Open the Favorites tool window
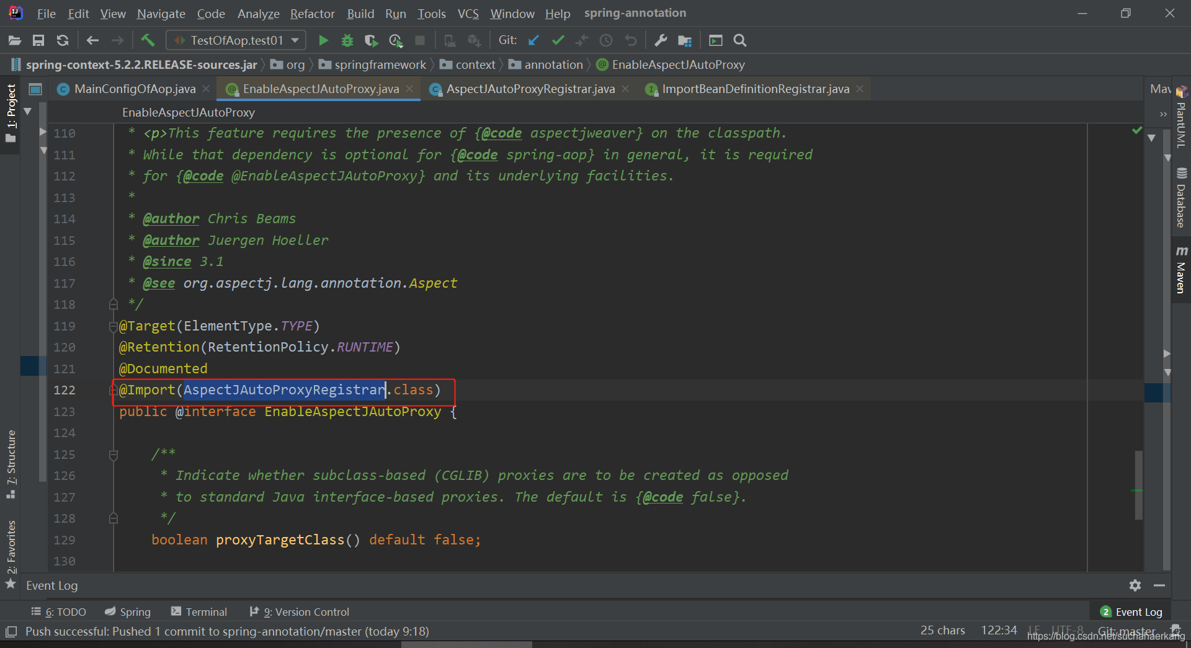Image resolution: width=1191 pixels, height=648 pixels. click(11, 554)
